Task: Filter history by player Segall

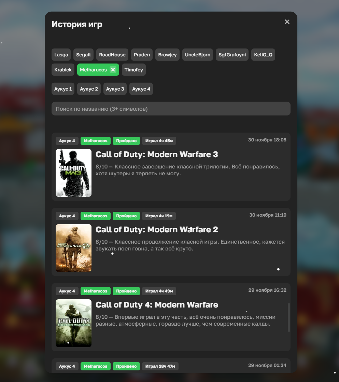Action: click(x=84, y=55)
